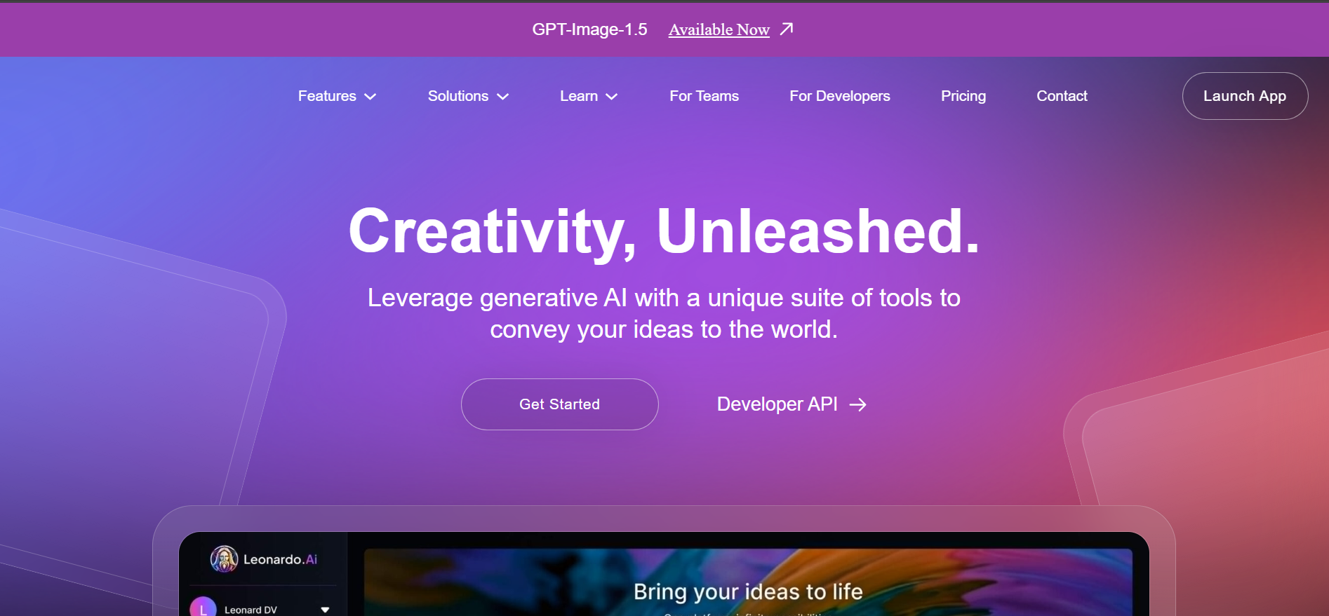Click the round L user avatar
The height and width of the screenshot is (616, 1329).
point(203,608)
